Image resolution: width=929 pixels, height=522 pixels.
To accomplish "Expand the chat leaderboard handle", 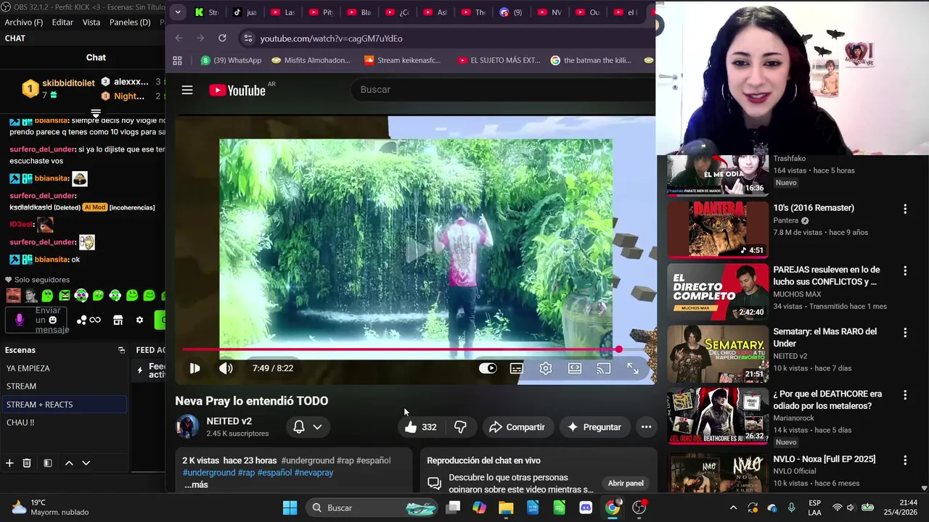I will [95, 113].
